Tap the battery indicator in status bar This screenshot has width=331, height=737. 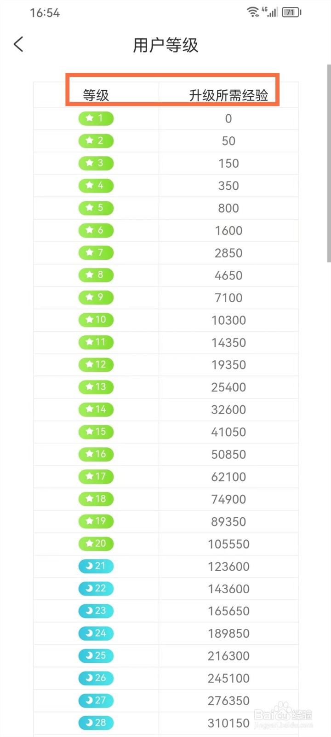[291, 12]
